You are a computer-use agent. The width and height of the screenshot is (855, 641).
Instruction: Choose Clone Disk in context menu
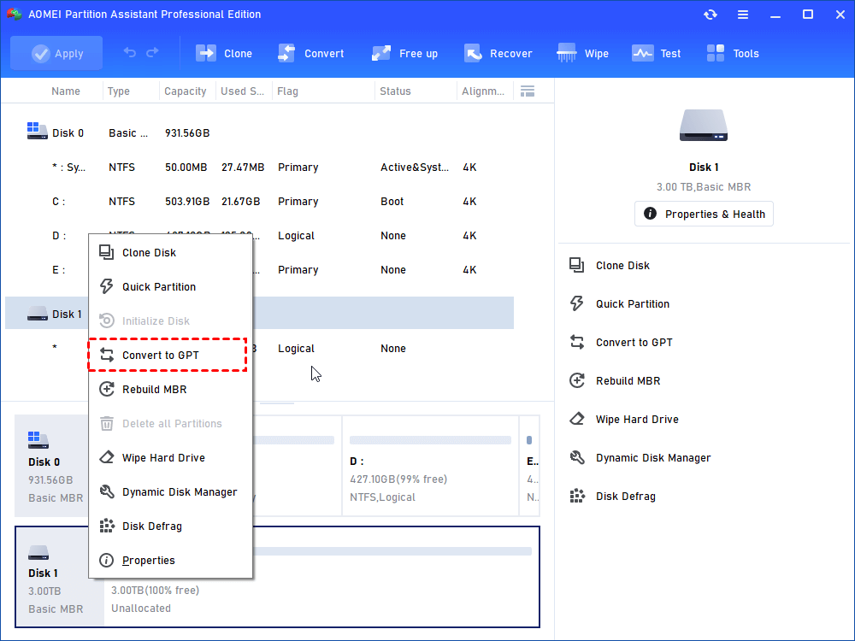[x=170, y=253]
